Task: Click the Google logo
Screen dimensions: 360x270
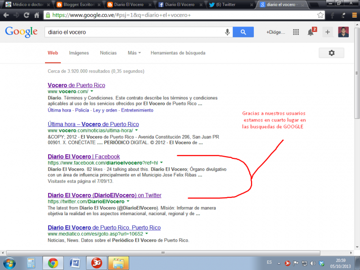Action: (21, 31)
